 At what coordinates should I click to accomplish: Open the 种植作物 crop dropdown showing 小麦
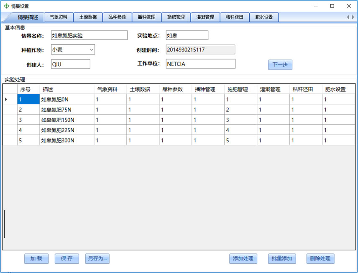(x=91, y=49)
